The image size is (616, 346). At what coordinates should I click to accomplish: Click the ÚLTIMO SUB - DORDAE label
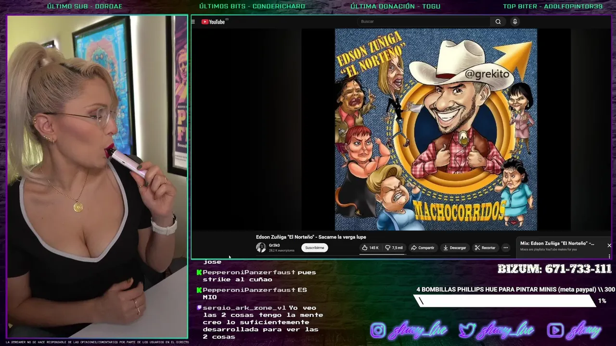(85, 6)
